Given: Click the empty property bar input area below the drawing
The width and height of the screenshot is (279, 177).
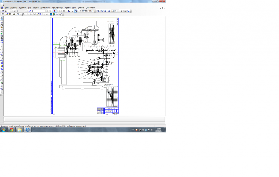Looking at the screenshot, I should 84,119.
